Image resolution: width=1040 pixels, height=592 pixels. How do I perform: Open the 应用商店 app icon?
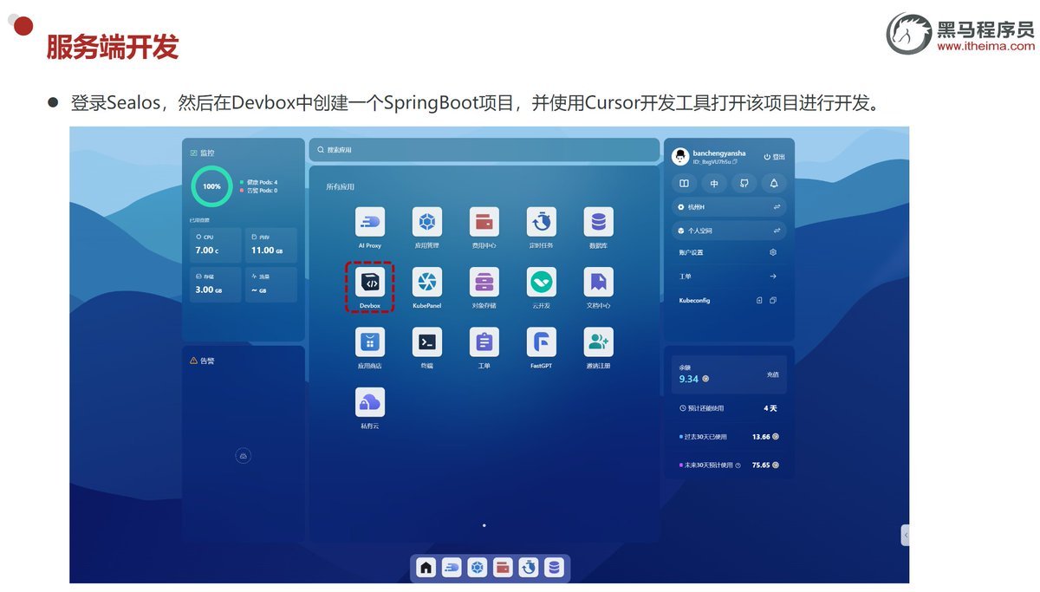(x=370, y=342)
